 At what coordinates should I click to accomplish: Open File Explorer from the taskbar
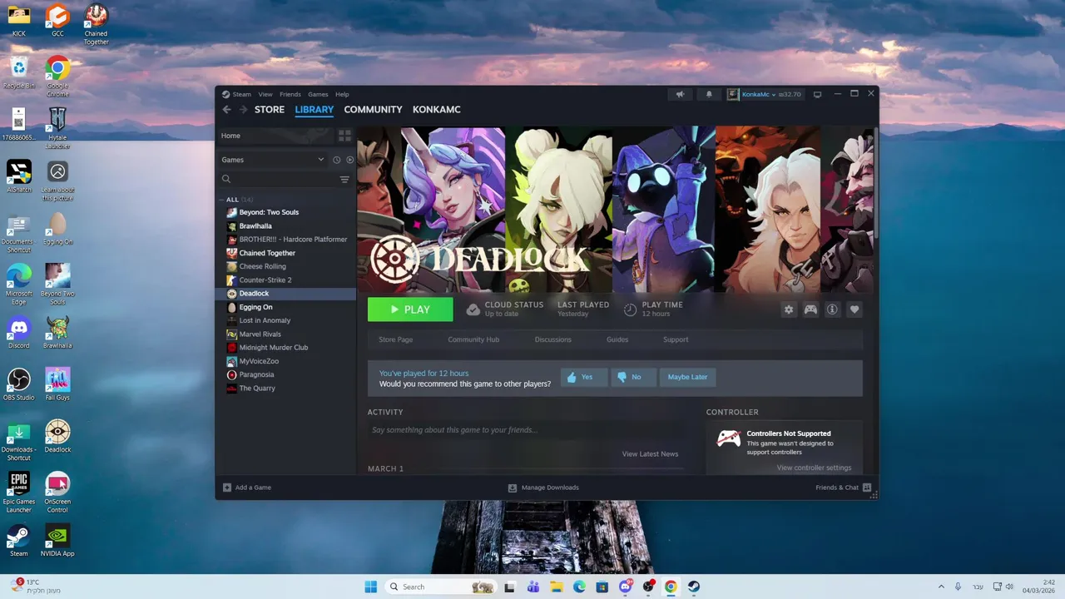coord(556,587)
